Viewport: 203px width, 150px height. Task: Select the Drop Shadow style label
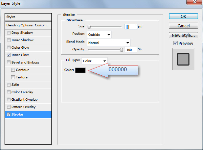(22, 32)
